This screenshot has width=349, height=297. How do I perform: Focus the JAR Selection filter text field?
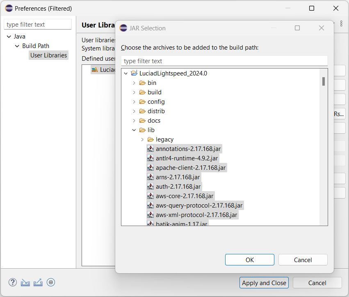pos(224,61)
